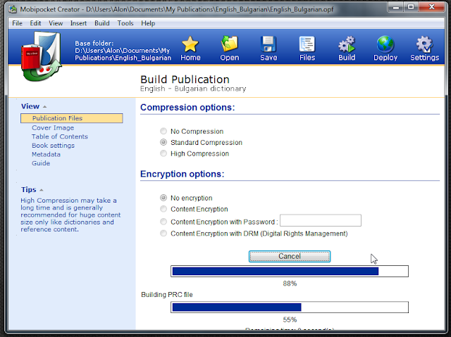Close the Mobipocket Creator window

pyautogui.click(x=432, y=7)
